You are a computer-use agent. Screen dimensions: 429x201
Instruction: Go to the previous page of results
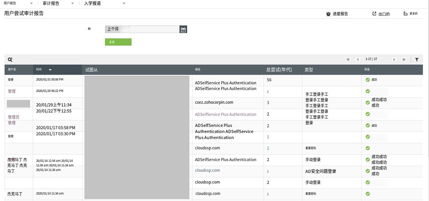tap(357, 60)
